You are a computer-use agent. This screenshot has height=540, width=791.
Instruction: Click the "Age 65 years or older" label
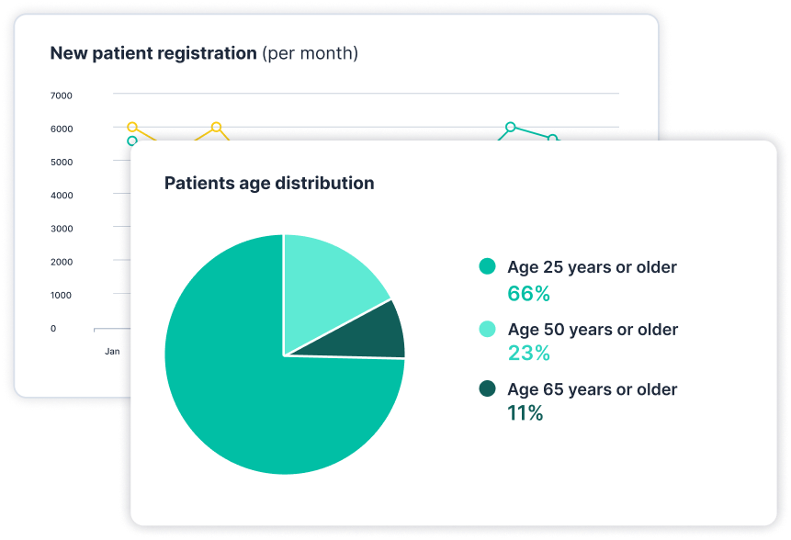click(x=592, y=389)
